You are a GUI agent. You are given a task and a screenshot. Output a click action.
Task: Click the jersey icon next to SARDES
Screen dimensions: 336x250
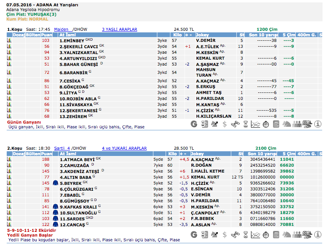point(56,218)
